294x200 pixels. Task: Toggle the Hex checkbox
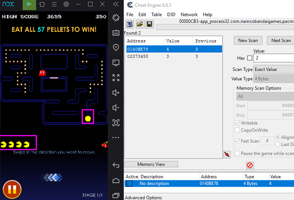pyautogui.click(x=250, y=58)
